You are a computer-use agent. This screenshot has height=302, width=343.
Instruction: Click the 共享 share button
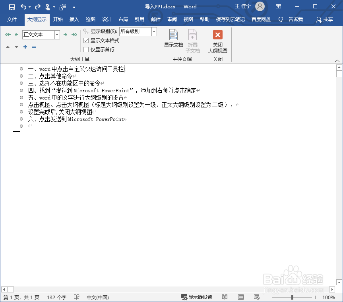324,19
